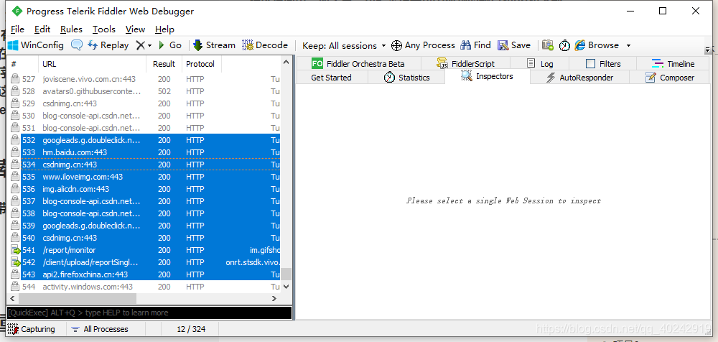Click vertical scrollbar thumb in session list
718x342 pixels.
coord(286,274)
